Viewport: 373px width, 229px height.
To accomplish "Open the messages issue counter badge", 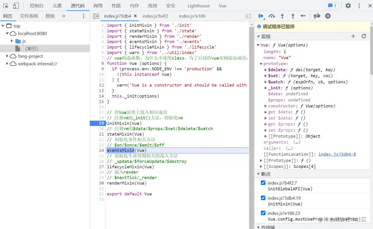I will pos(332,6).
